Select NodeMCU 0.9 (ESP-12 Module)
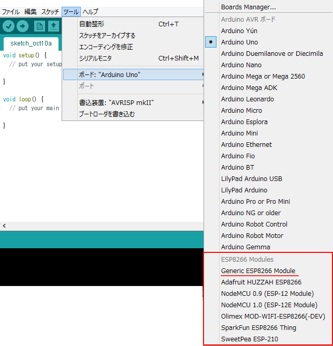333x346 pixels. tap(268, 293)
